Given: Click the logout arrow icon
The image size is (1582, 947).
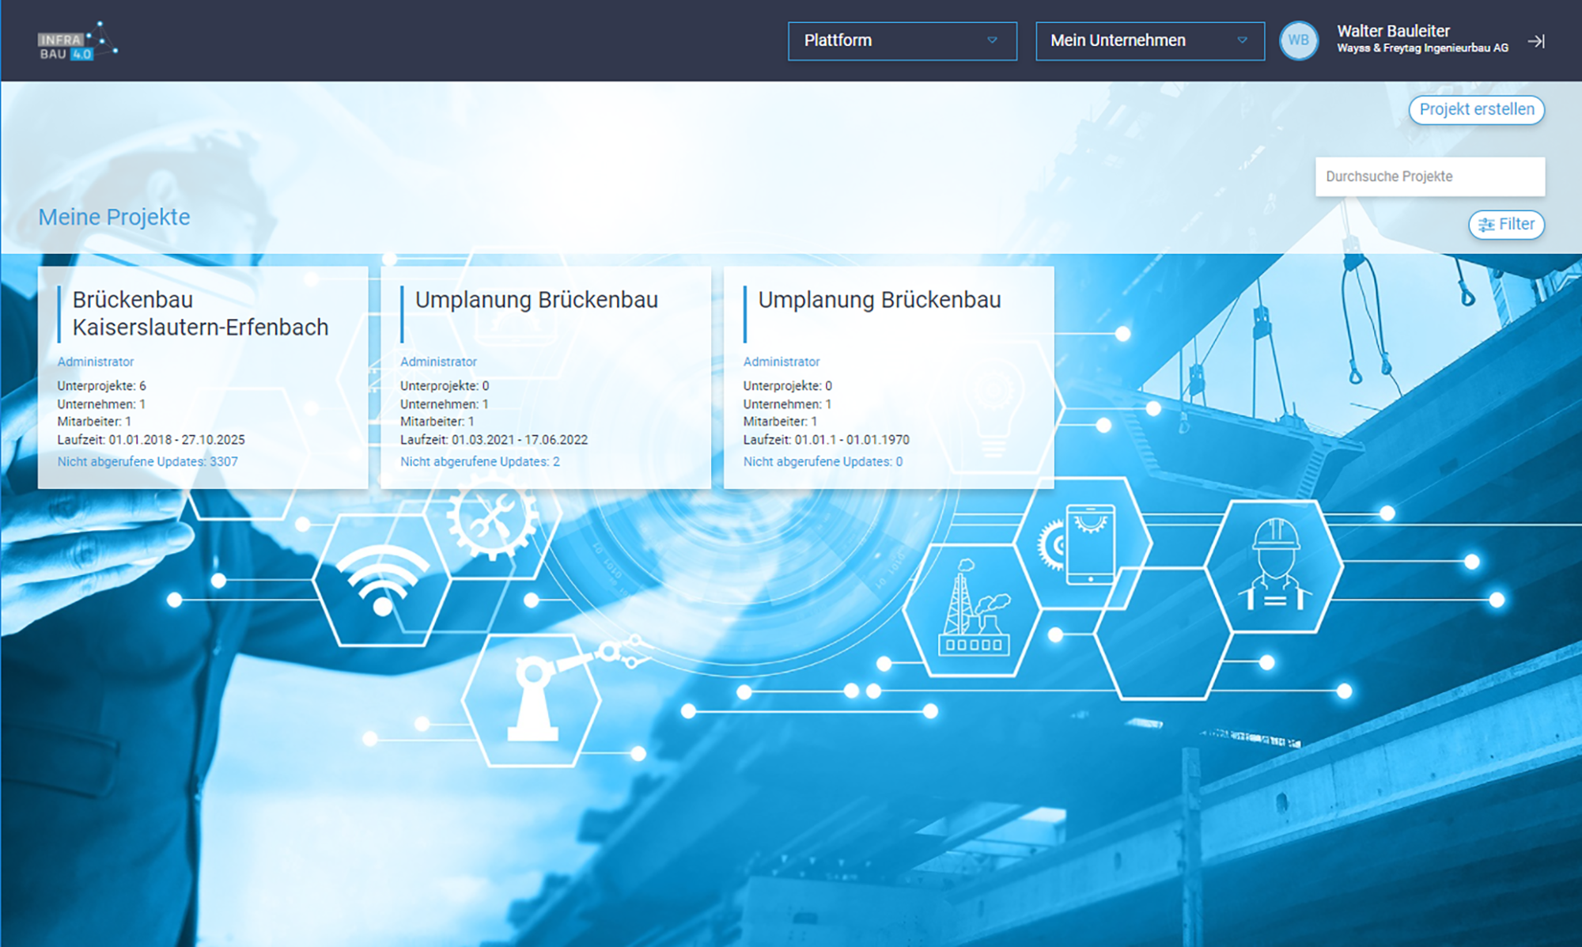Looking at the screenshot, I should click(x=1536, y=41).
